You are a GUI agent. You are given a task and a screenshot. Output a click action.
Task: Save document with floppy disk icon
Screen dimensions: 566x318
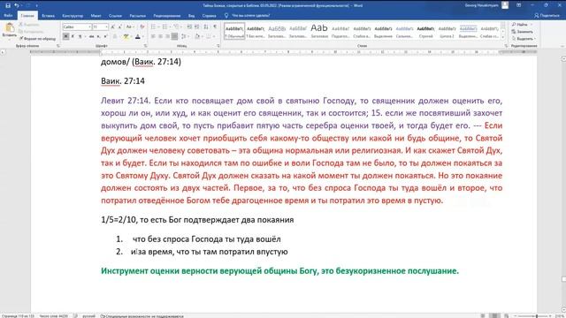pyautogui.click(x=8, y=5)
